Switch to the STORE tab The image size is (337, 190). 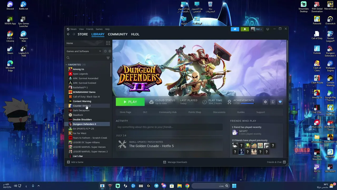pos(83,34)
